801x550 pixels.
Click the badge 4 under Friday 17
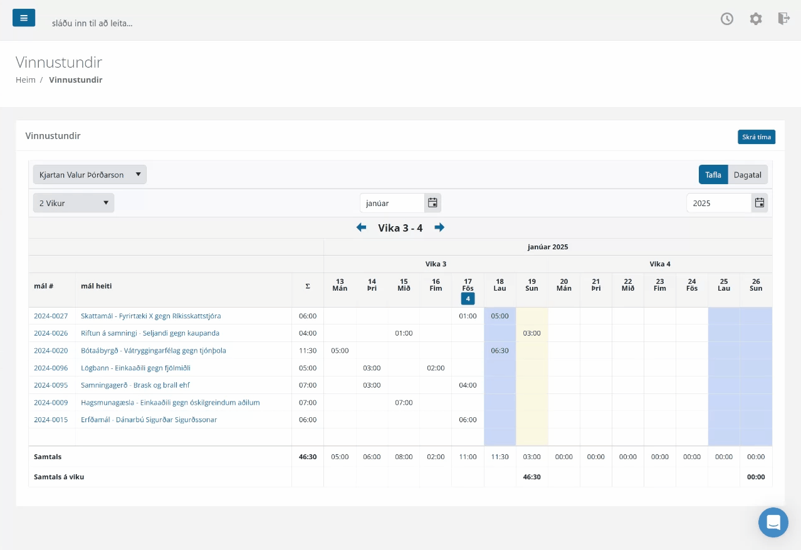tap(468, 299)
